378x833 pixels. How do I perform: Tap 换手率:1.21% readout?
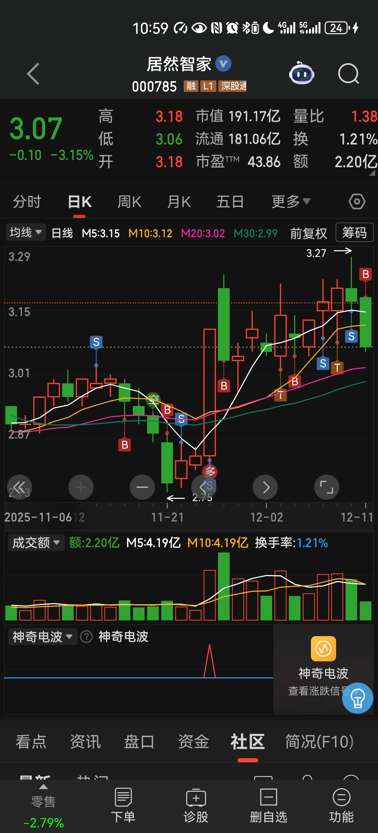[x=291, y=543]
